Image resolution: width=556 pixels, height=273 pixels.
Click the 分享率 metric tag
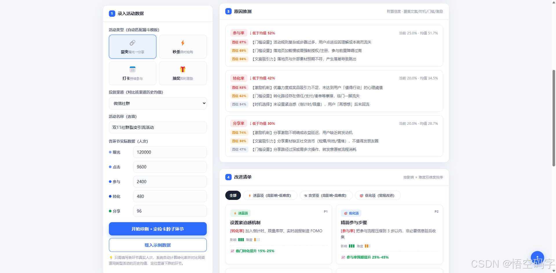click(x=239, y=123)
